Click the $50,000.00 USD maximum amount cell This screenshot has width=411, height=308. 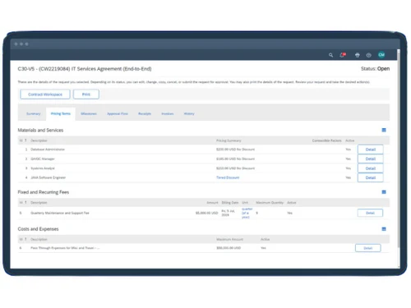point(229,248)
